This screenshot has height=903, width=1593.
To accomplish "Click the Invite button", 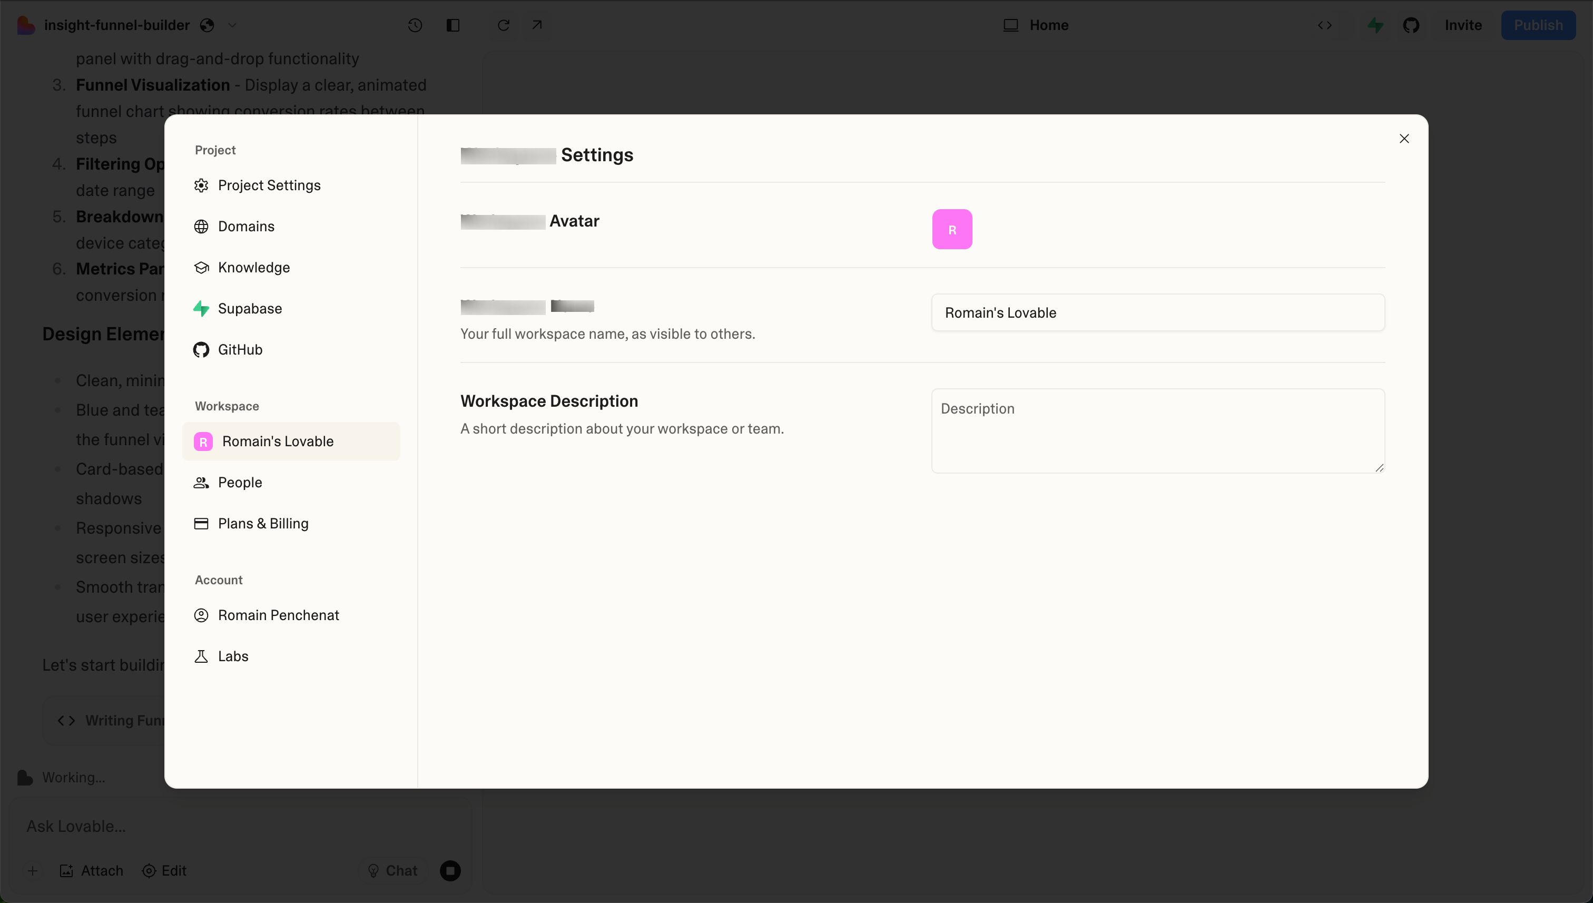I will pos(1463,25).
